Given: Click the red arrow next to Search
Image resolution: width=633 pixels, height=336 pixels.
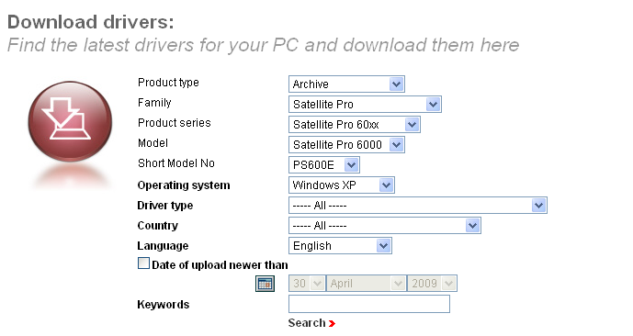Looking at the screenshot, I should pos(332,323).
